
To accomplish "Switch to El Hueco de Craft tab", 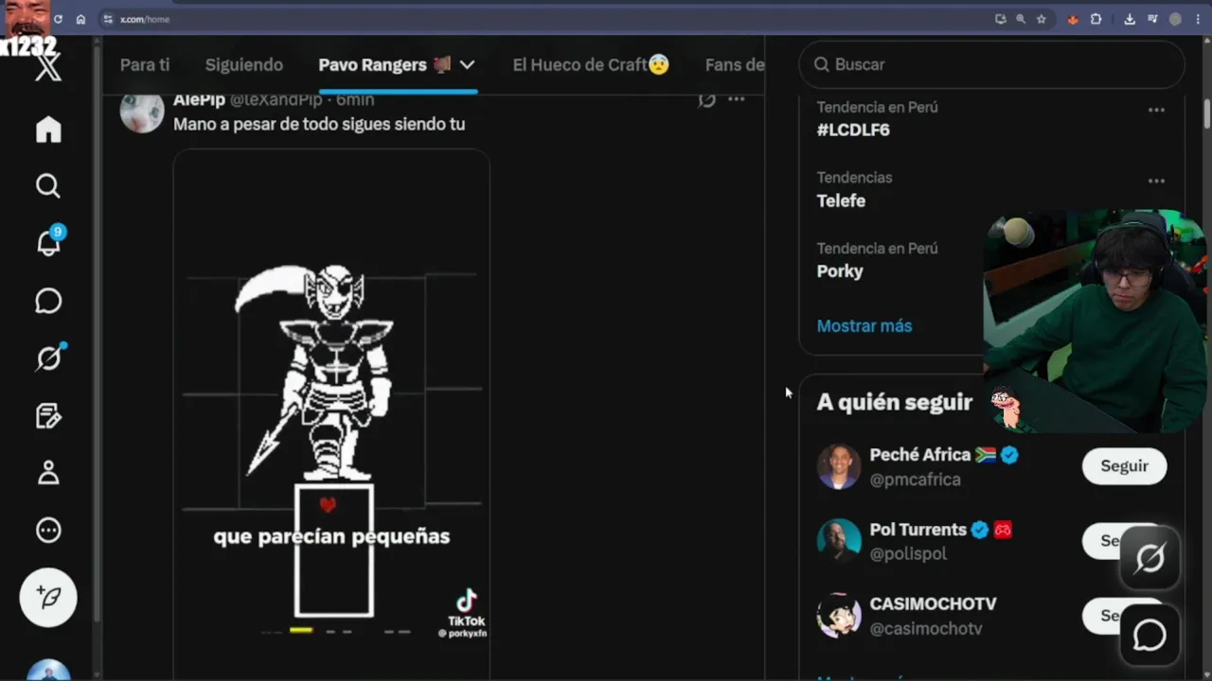I will point(591,64).
